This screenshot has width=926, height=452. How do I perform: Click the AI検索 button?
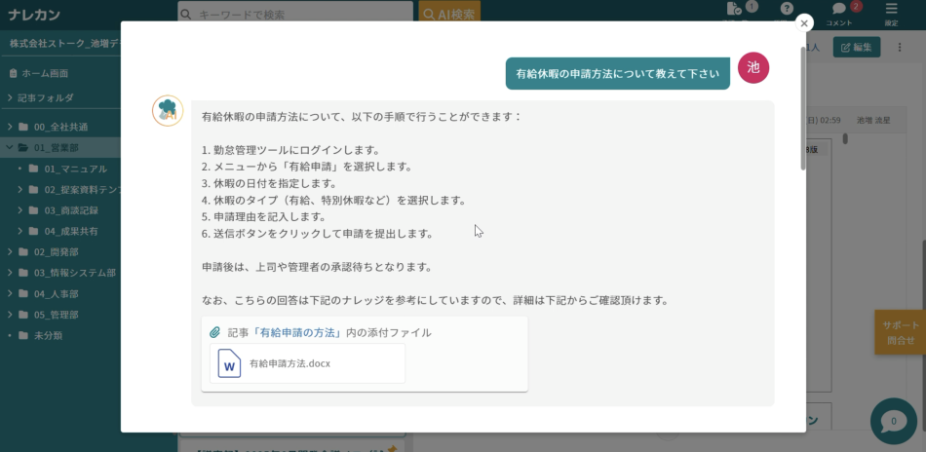pos(448,15)
